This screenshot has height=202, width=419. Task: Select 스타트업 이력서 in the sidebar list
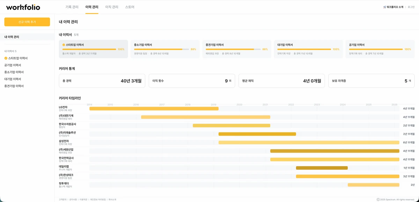pyautogui.click(x=18, y=58)
